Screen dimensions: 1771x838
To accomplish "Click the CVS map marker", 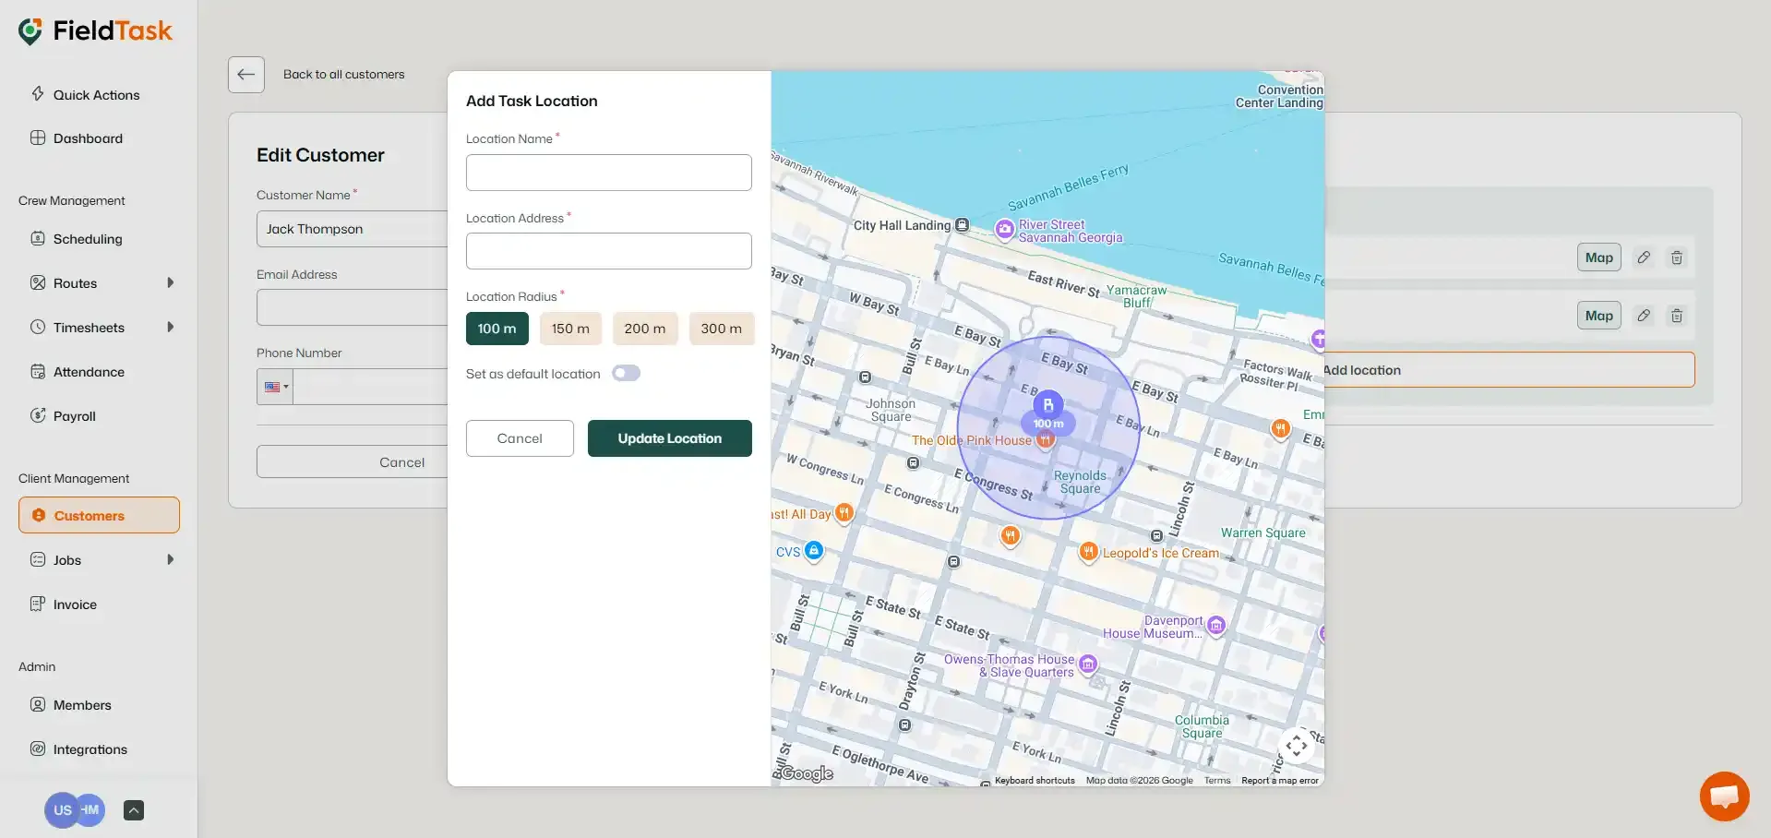I will (x=813, y=551).
